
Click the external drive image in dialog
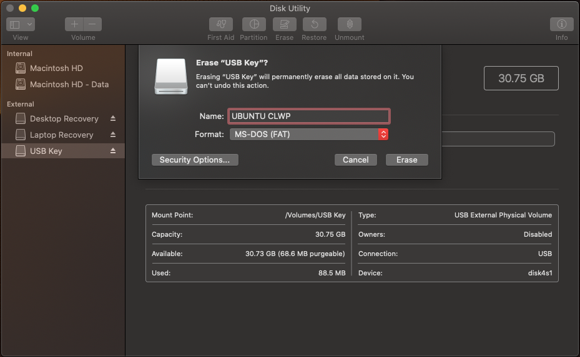(x=171, y=77)
